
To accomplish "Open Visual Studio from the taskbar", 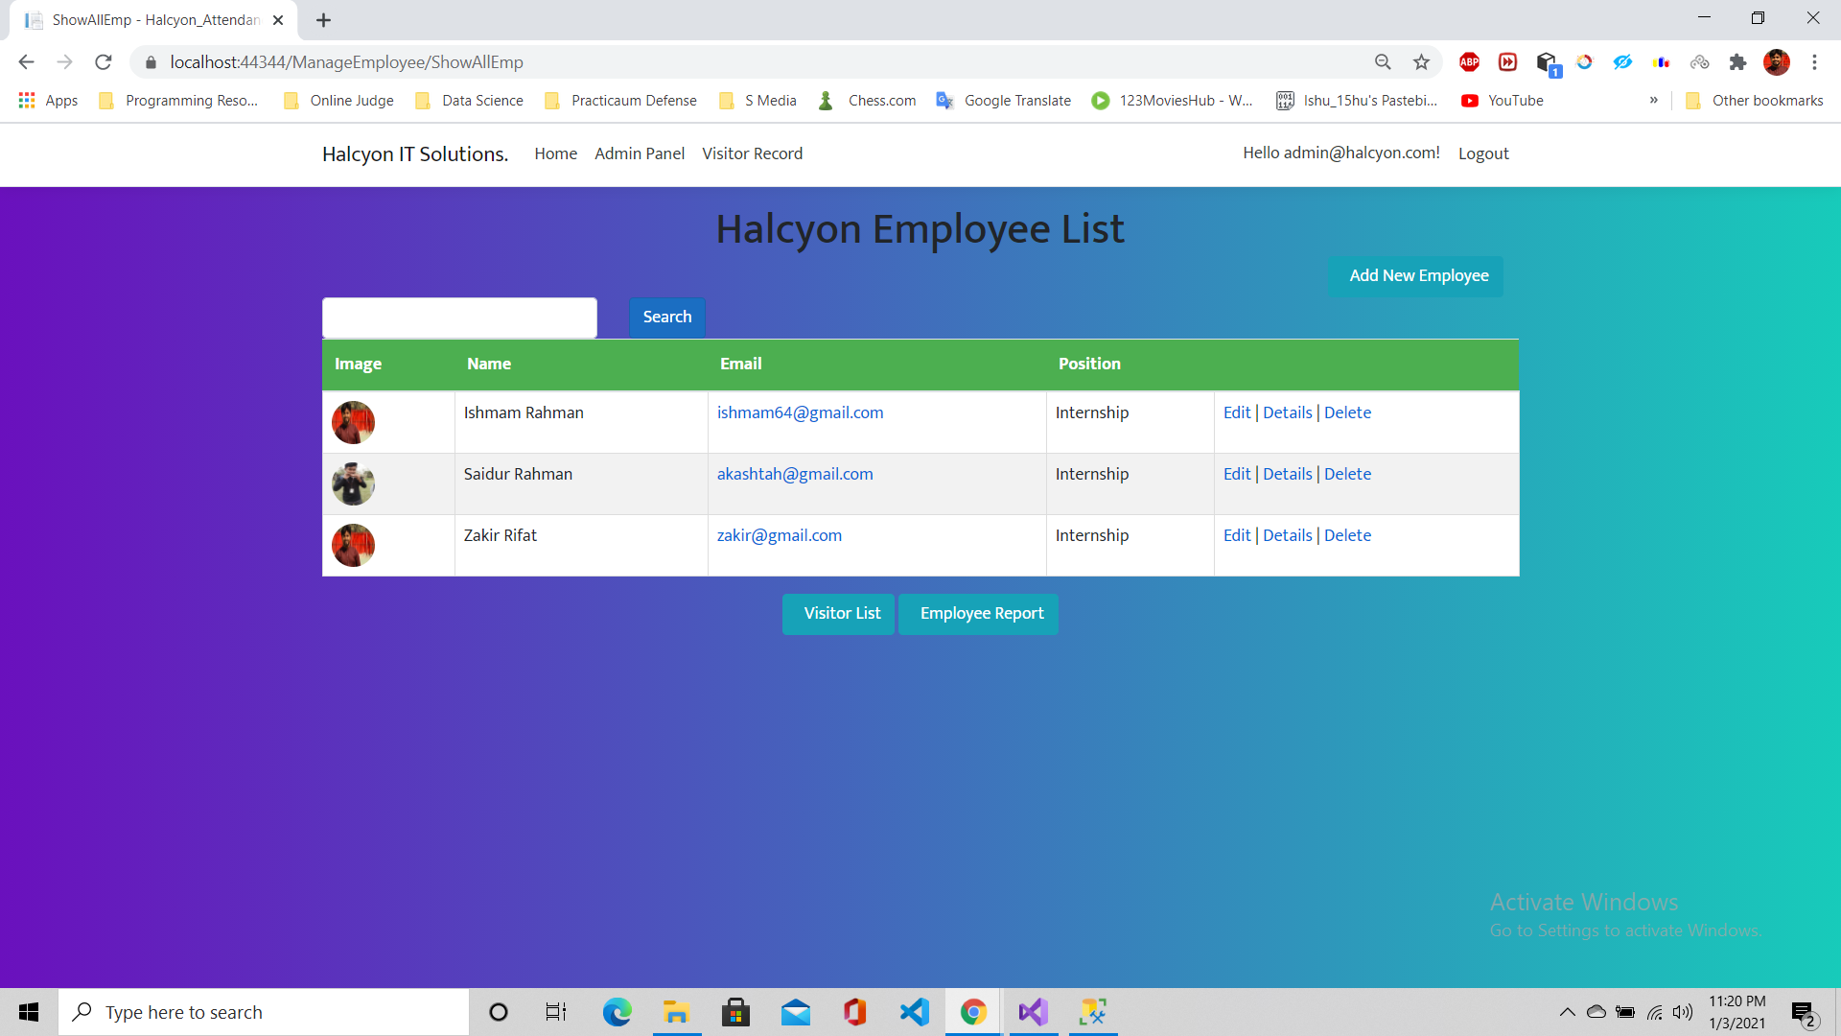I will point(1033,1012).
